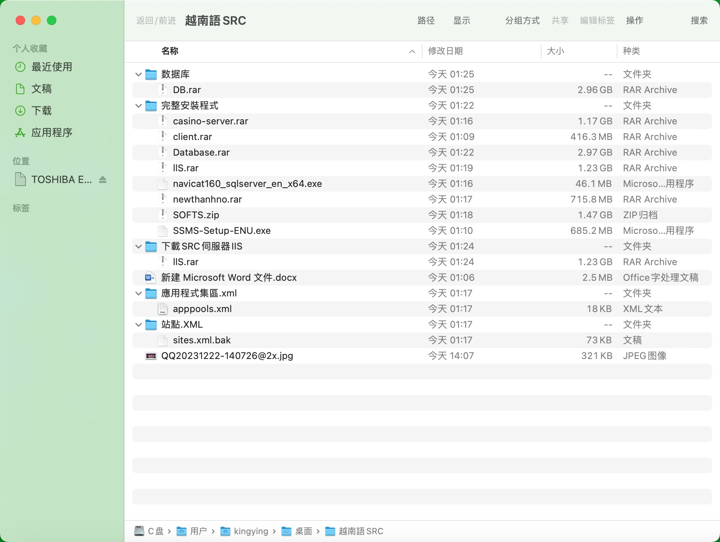Sort by 大小 column header
This screenshot has width=720, height=542.
coord(555,51)
